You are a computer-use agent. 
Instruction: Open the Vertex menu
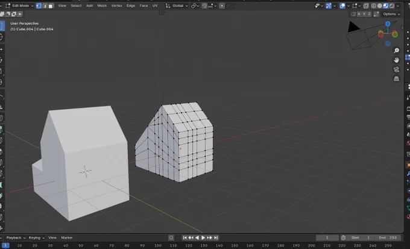(116, 5)
